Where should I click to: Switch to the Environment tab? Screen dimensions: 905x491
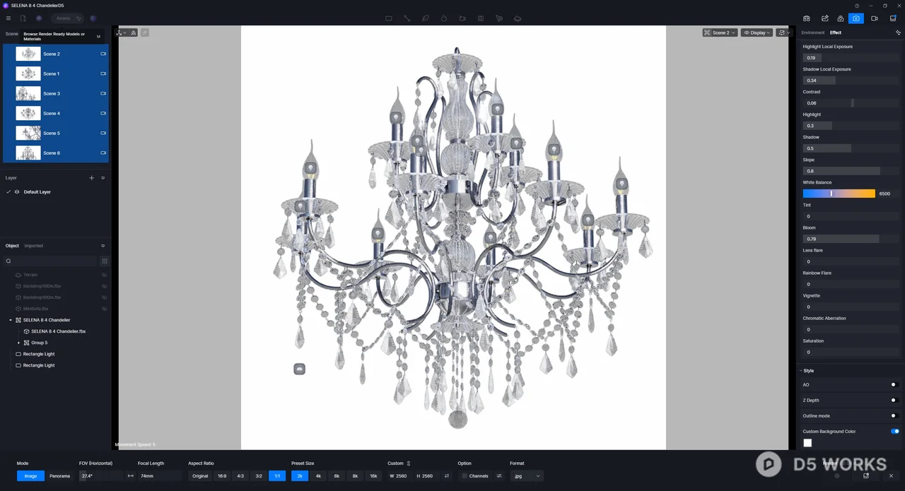point(812,32)
